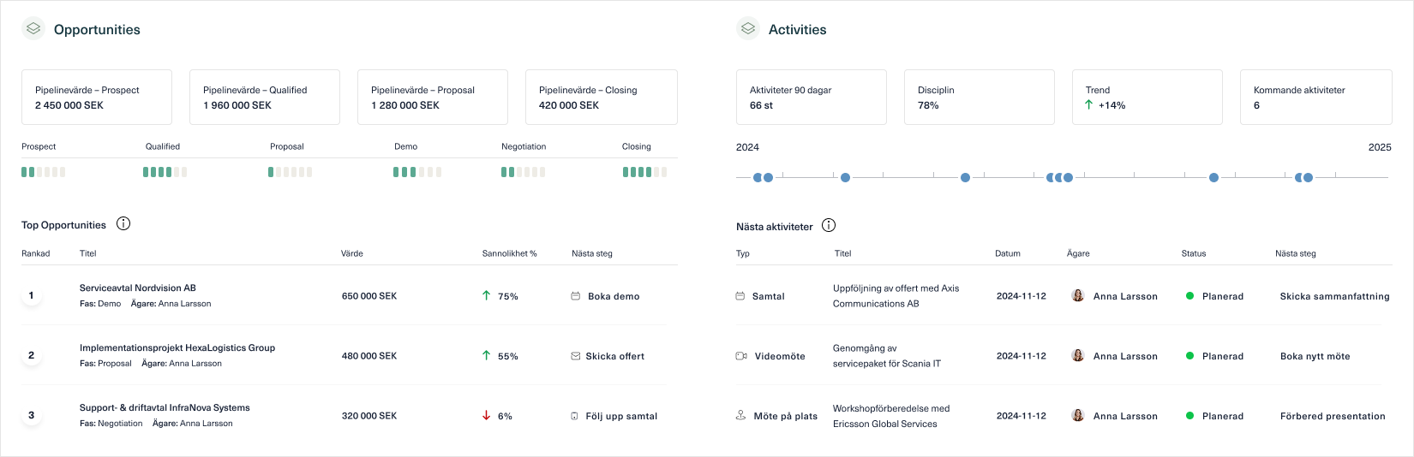This screenshot has width=1414, height=457.
Task: Click the envelope icon beside Skicka offert
Action: (x=576, y=356)
